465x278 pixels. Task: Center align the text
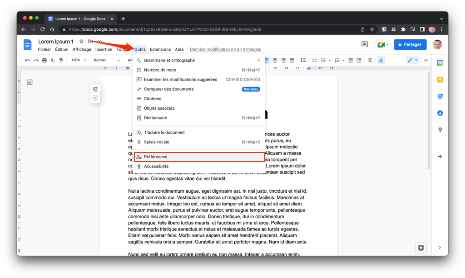click(x=275, y=60)
